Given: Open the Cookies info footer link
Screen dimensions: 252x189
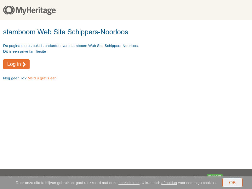Looking at the screenshot, I should click(x=176, y=177).
